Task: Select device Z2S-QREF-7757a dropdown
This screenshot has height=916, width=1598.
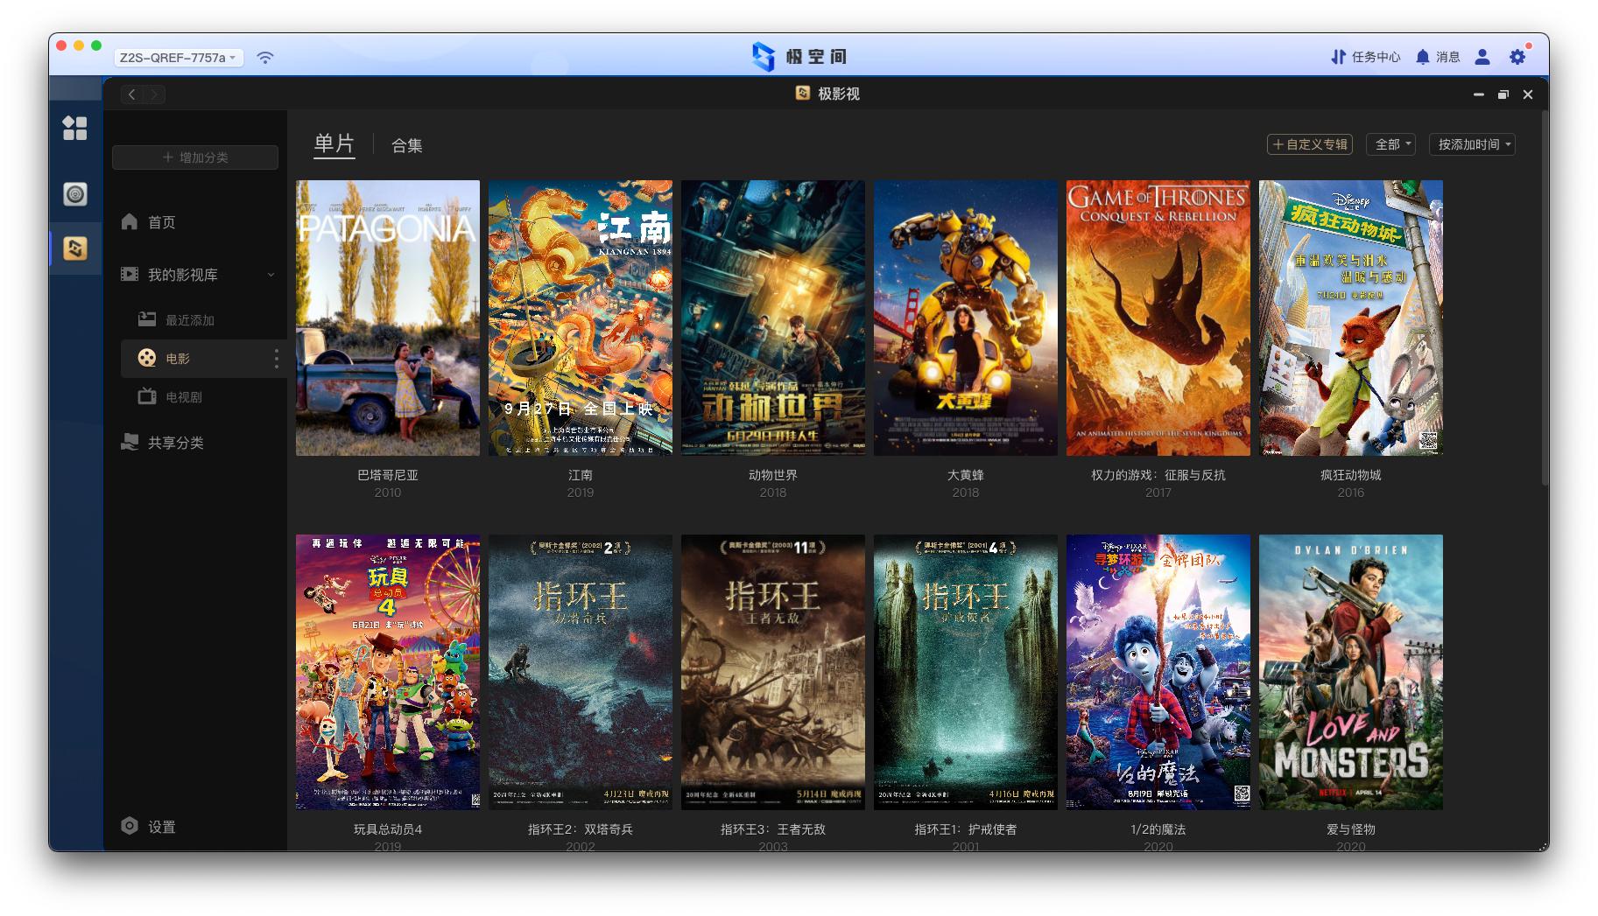Action: pos(179,58)
